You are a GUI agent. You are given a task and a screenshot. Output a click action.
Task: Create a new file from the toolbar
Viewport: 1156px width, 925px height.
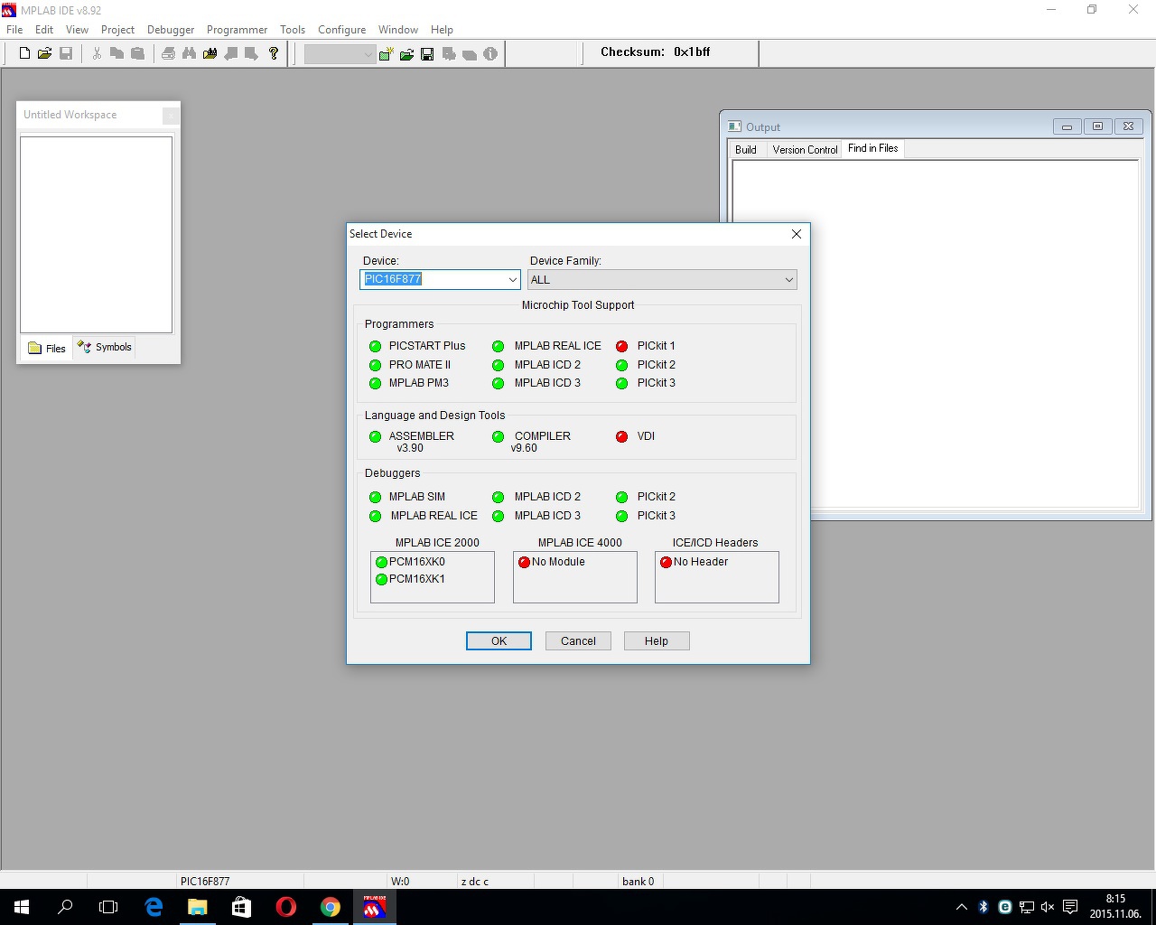click(x=24, y=54)
